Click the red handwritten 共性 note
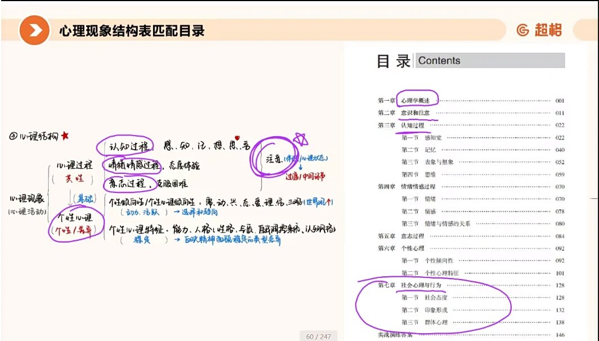Viewport: 599px width, 341px height. (74, 178)
